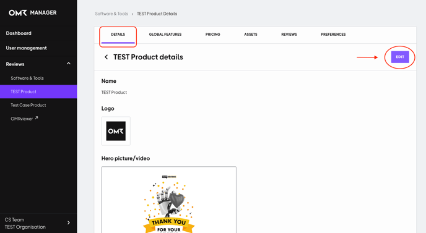Expand the CS Team organisation switcher arrow
Viewport: 426px width, 233px height.
69,222
